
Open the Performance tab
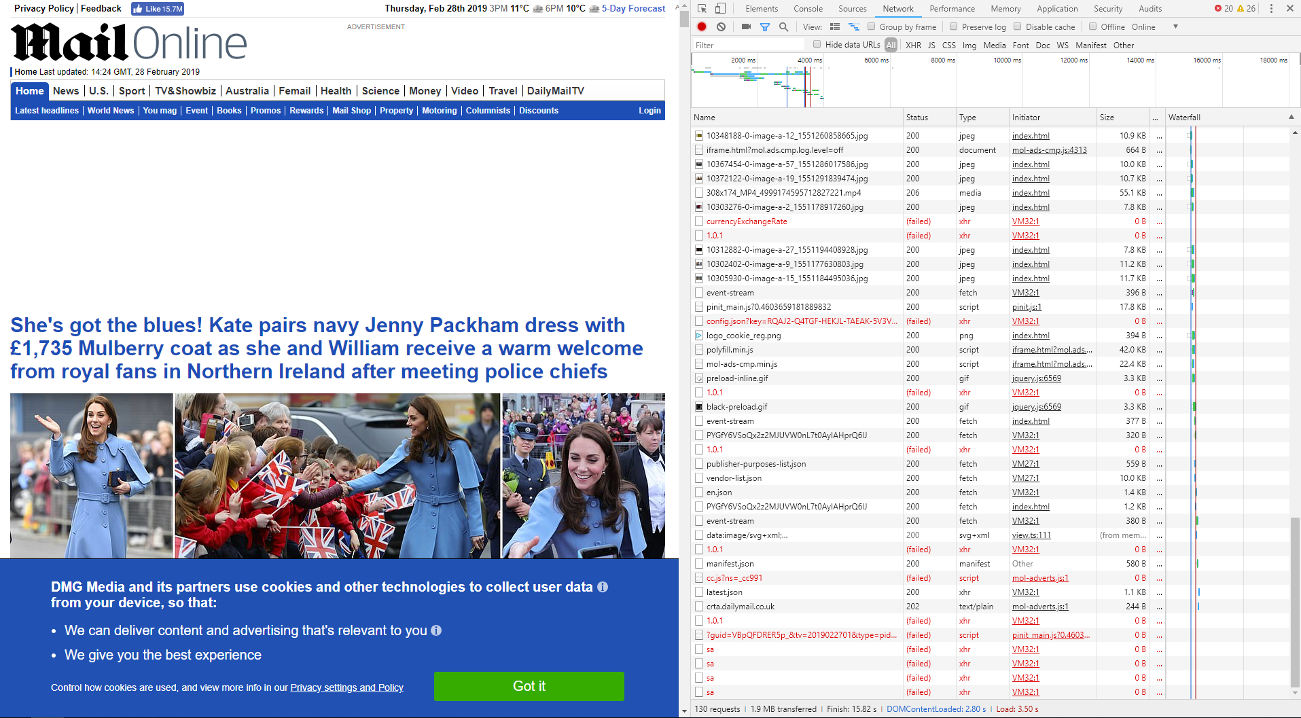(952, 9)
